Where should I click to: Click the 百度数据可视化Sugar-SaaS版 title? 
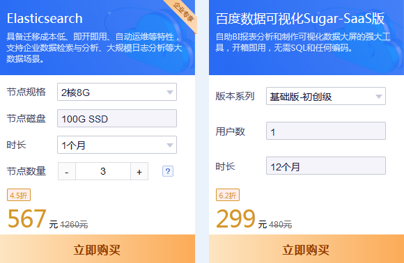click(x=300, y=19)
